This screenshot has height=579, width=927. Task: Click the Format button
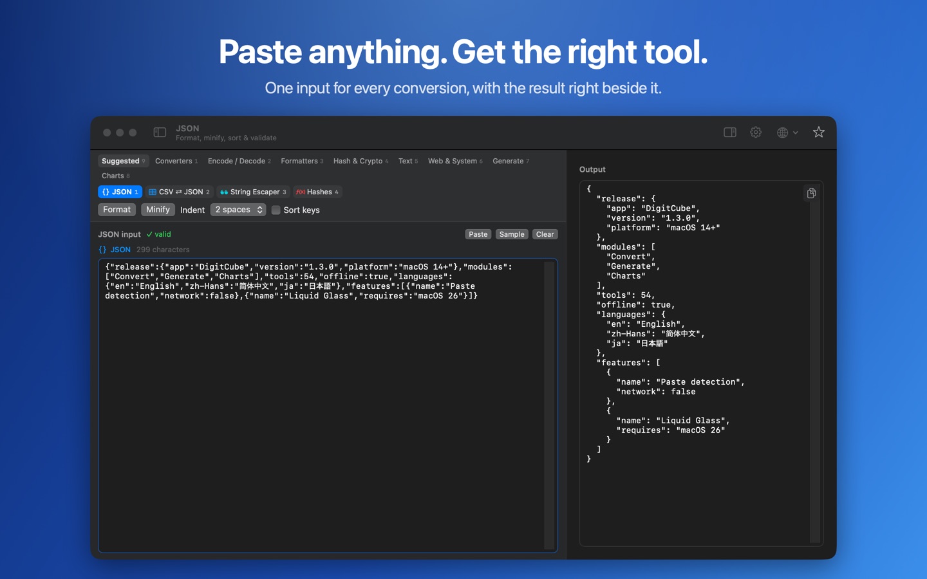click(x=117, y=210)
